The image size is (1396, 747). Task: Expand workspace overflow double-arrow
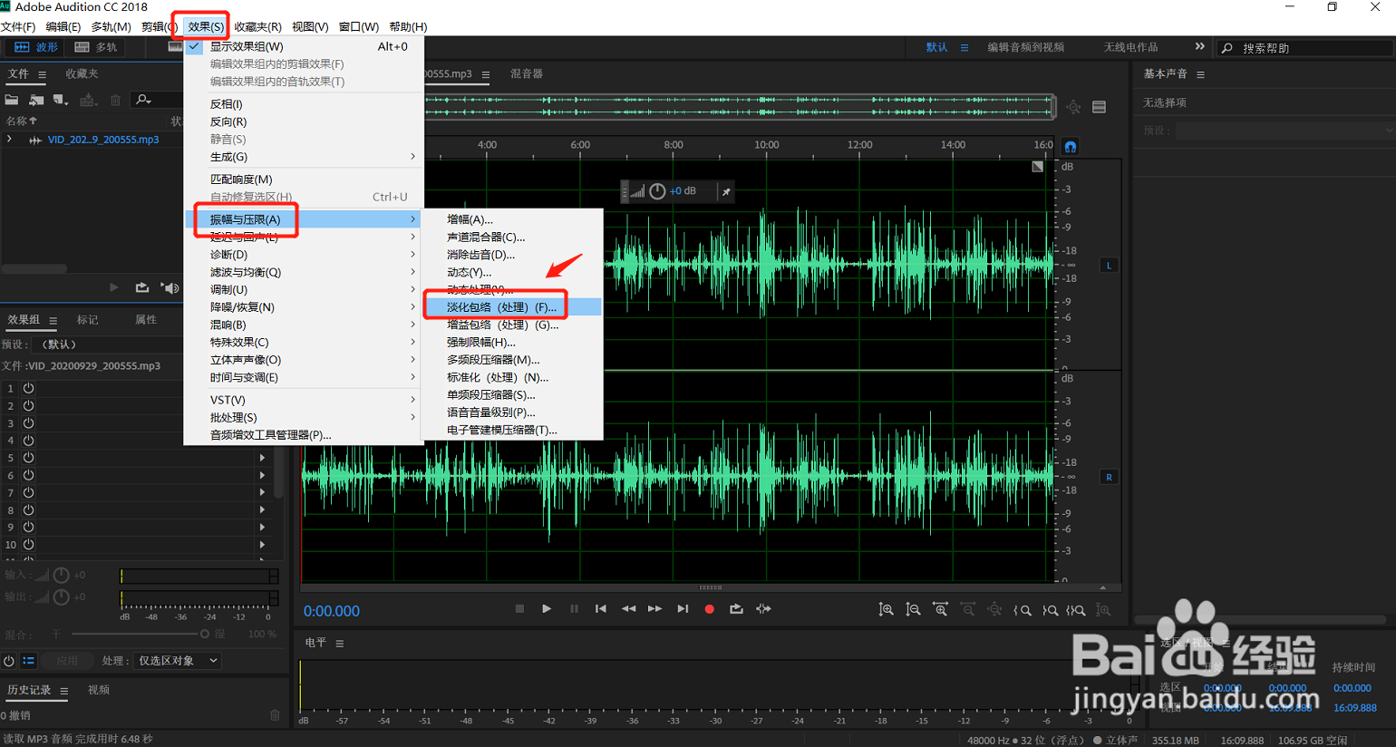[x=1199, y=46]
